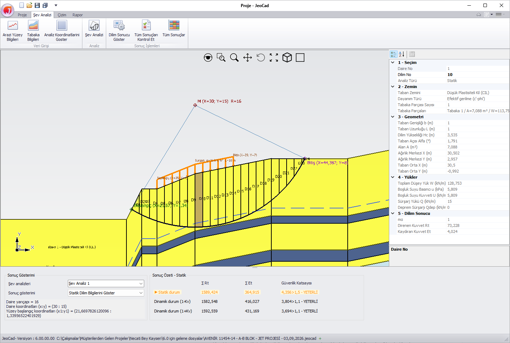Select the zoom window tool
The width and height of the screenshot is (510, 343).
pyautogui.click(x=221, y=58)
